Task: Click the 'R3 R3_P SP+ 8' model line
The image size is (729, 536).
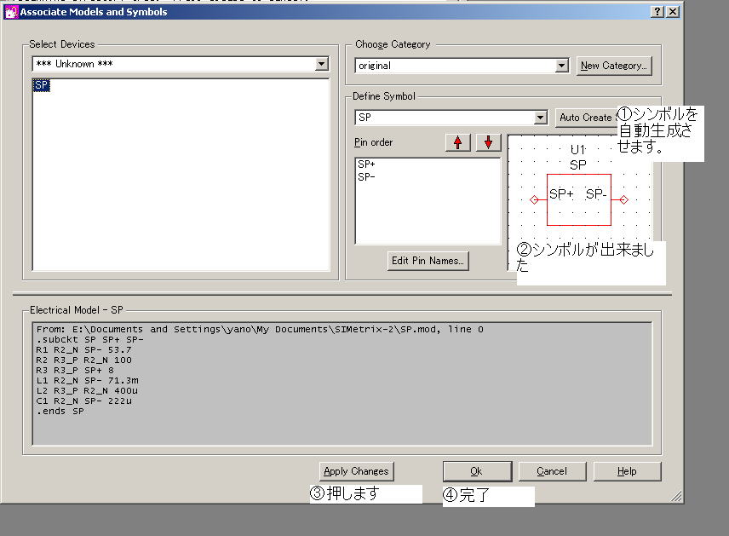Action: pyautogui.click(x=75, y=371)
